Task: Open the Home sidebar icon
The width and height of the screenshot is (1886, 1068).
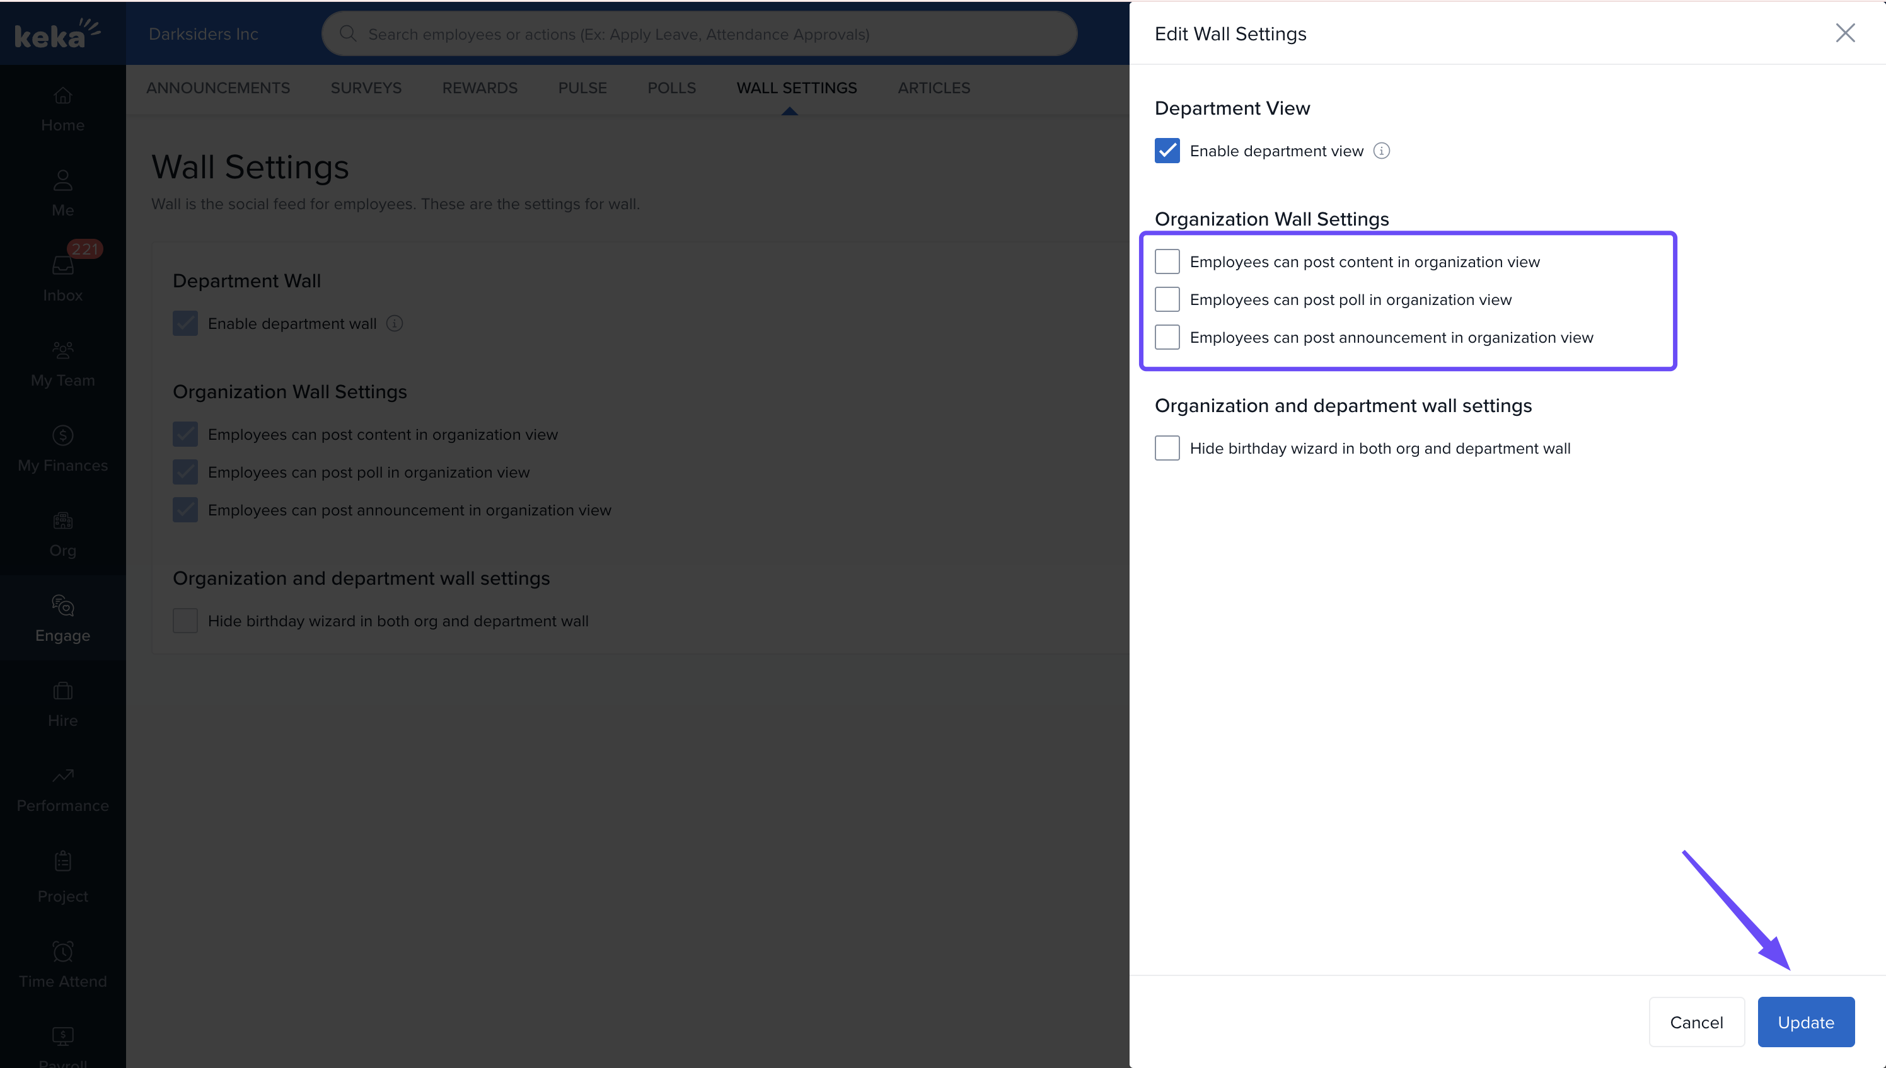Action: [x=62, y=96]
